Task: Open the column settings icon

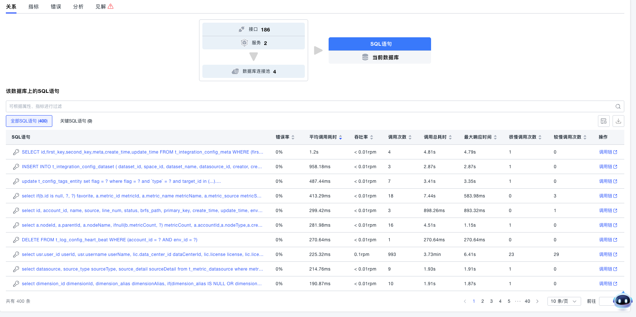Action: click(x=603, y=121)
